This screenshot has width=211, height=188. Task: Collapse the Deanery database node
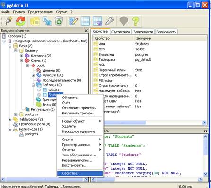[x=16, y=51]
